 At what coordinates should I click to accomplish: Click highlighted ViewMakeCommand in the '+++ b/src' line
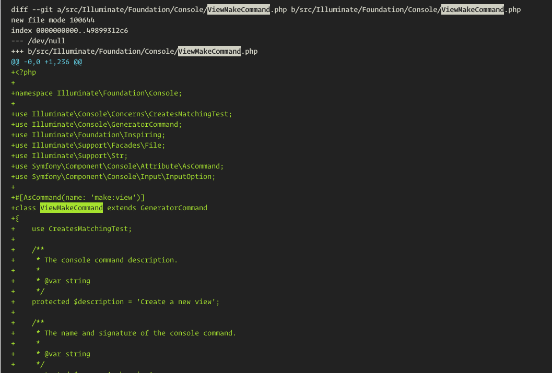click(209, 51)
